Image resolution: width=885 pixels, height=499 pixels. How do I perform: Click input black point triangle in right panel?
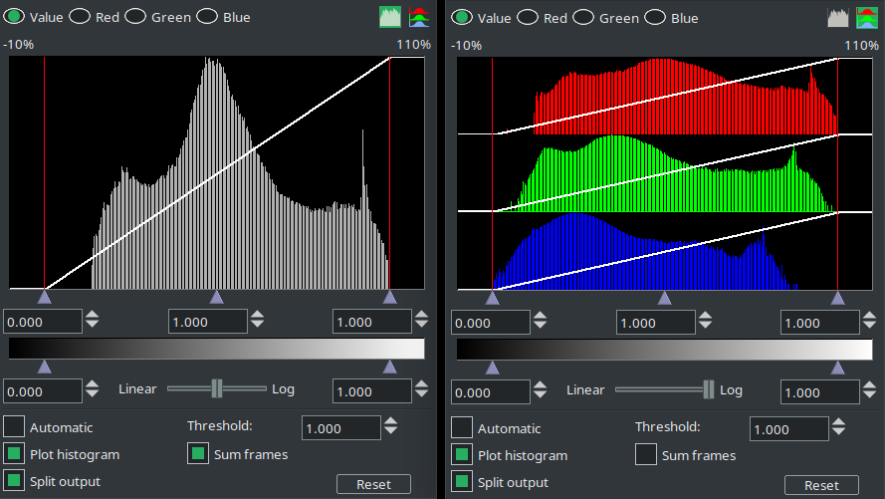pyautogui.click(x=492, y=298)
